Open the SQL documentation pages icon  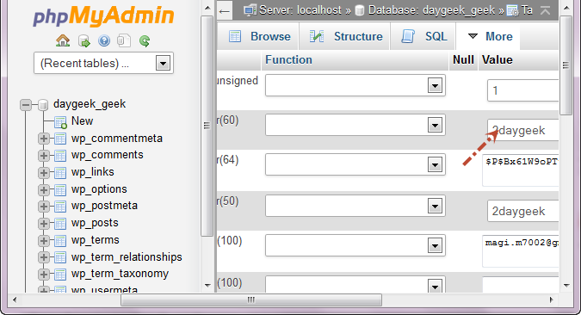click(124, 40)
